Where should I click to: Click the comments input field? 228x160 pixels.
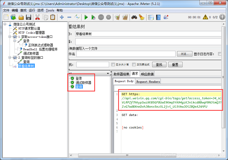click(x=148, y=42)
